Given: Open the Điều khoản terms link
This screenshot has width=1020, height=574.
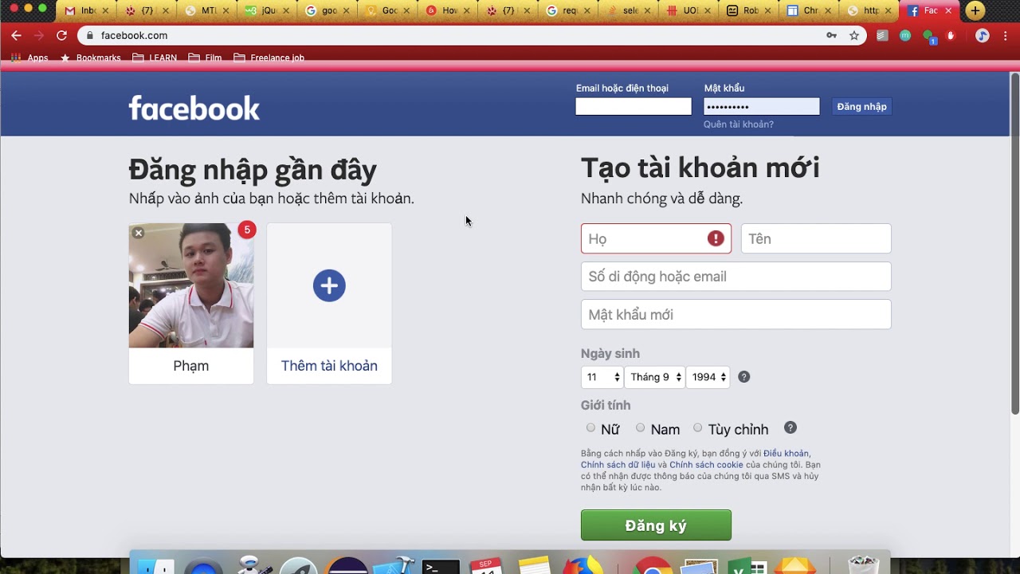Looking at the screenshot, I should click(x=786, y=454).
